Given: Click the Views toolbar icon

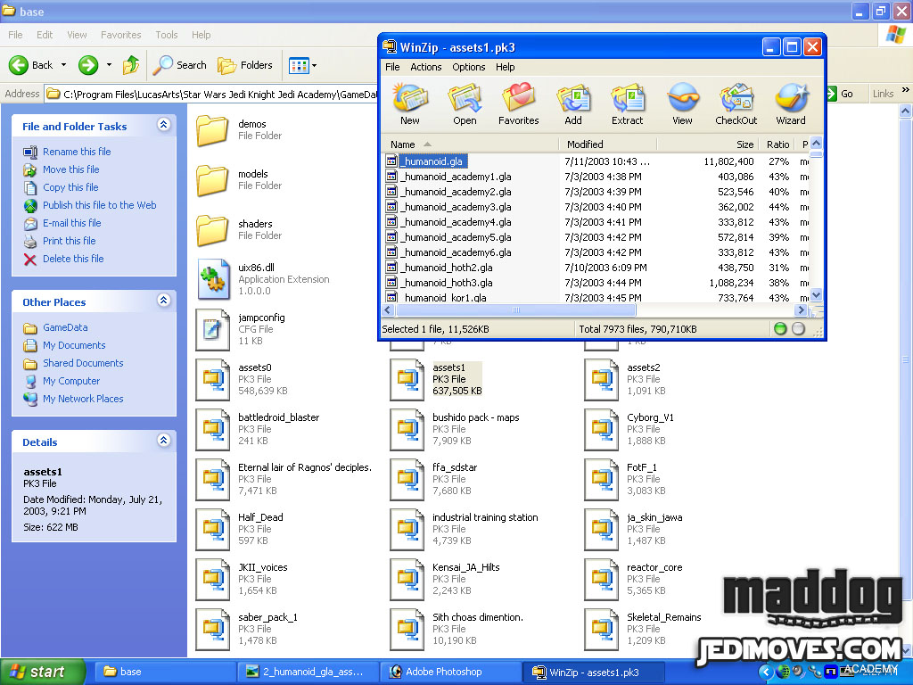Looking at the screenshot, I should click(299, 66).
